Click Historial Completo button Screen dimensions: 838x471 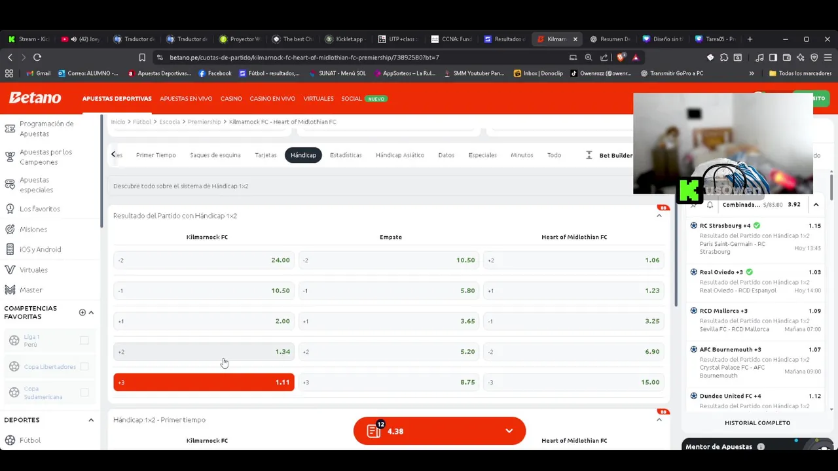pyautogui.click(x=757, y=423)
